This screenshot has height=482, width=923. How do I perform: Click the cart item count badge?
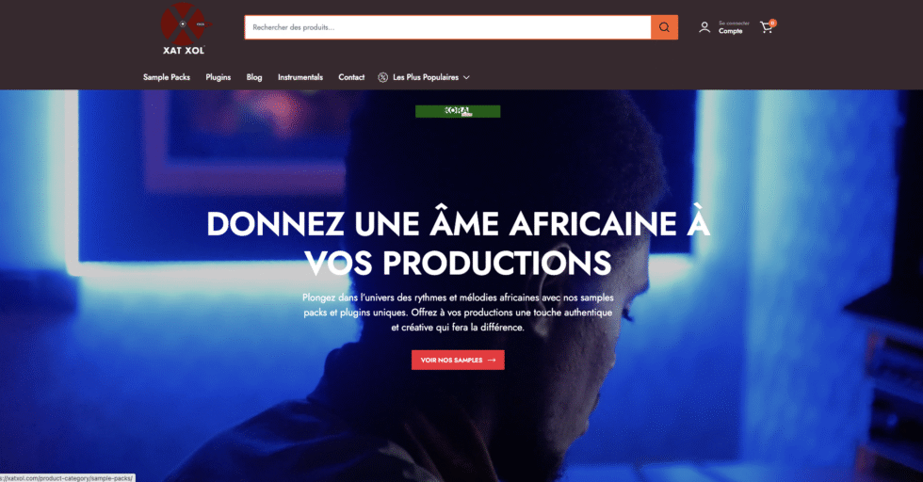click(773, 23)
